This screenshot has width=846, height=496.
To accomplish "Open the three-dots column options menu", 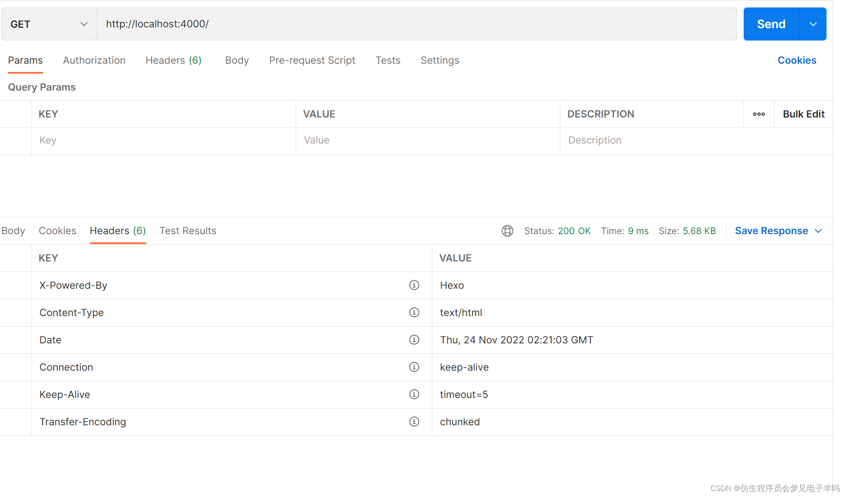I will click(759, 114).
